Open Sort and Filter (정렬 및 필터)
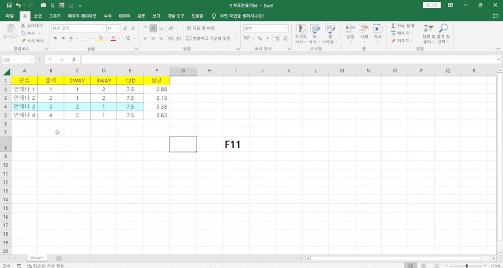The height and width of the screenshot is (268, 503). [x=429, y=34]
